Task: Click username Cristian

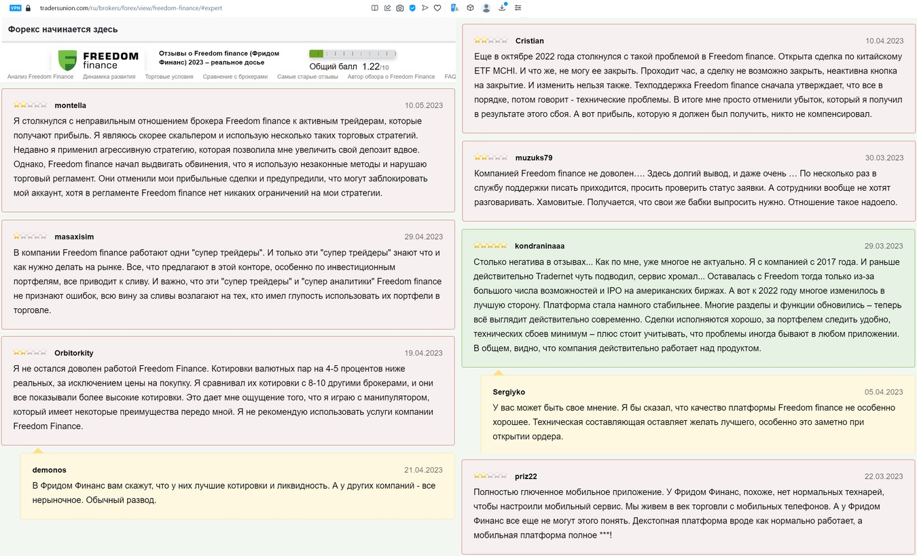Action: click(530, 41)
